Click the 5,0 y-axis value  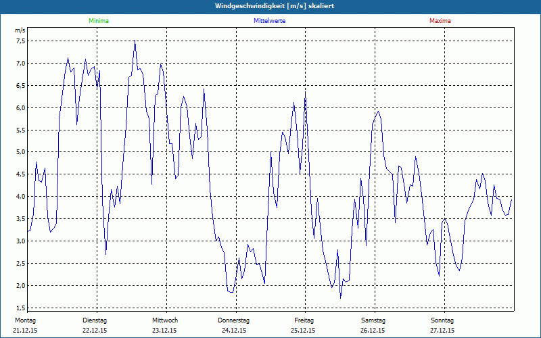pyautogui.click(x=20, y=152)
